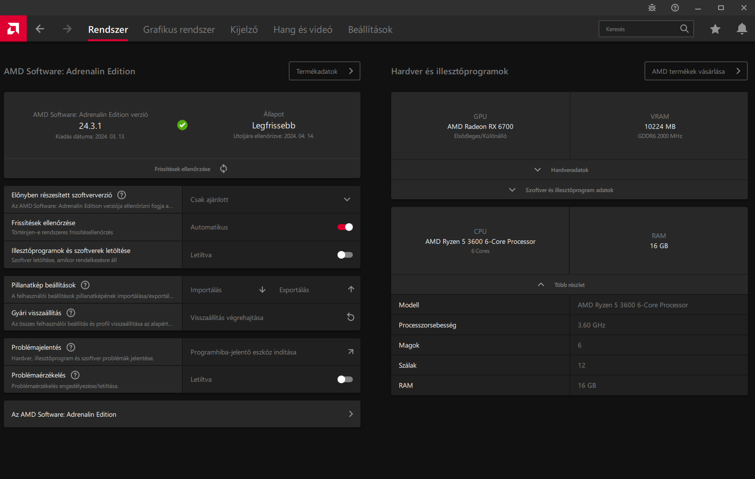Click the RAM row value 16 GB
The width and height of the screenshot is (755, 479).
click(587, 386)
